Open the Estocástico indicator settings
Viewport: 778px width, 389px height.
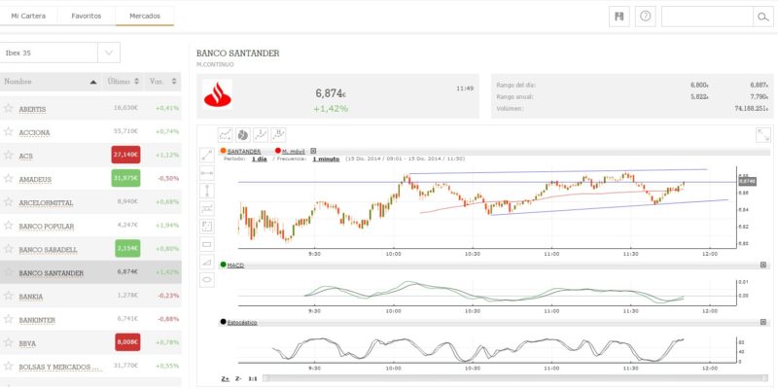[x=242, y=323]
